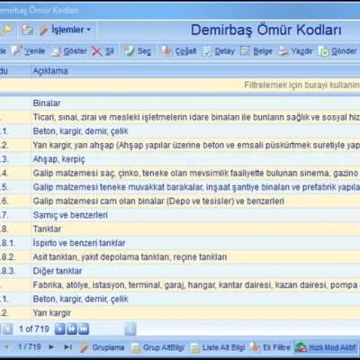Click the Yazdır print button
The image size is (360, 360).
[x=295, y=51]
